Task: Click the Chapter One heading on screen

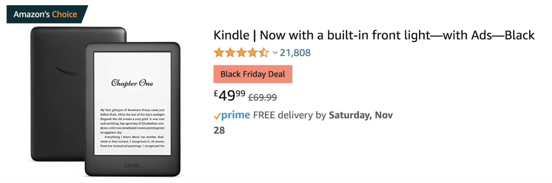Action: tap(132, 83)
